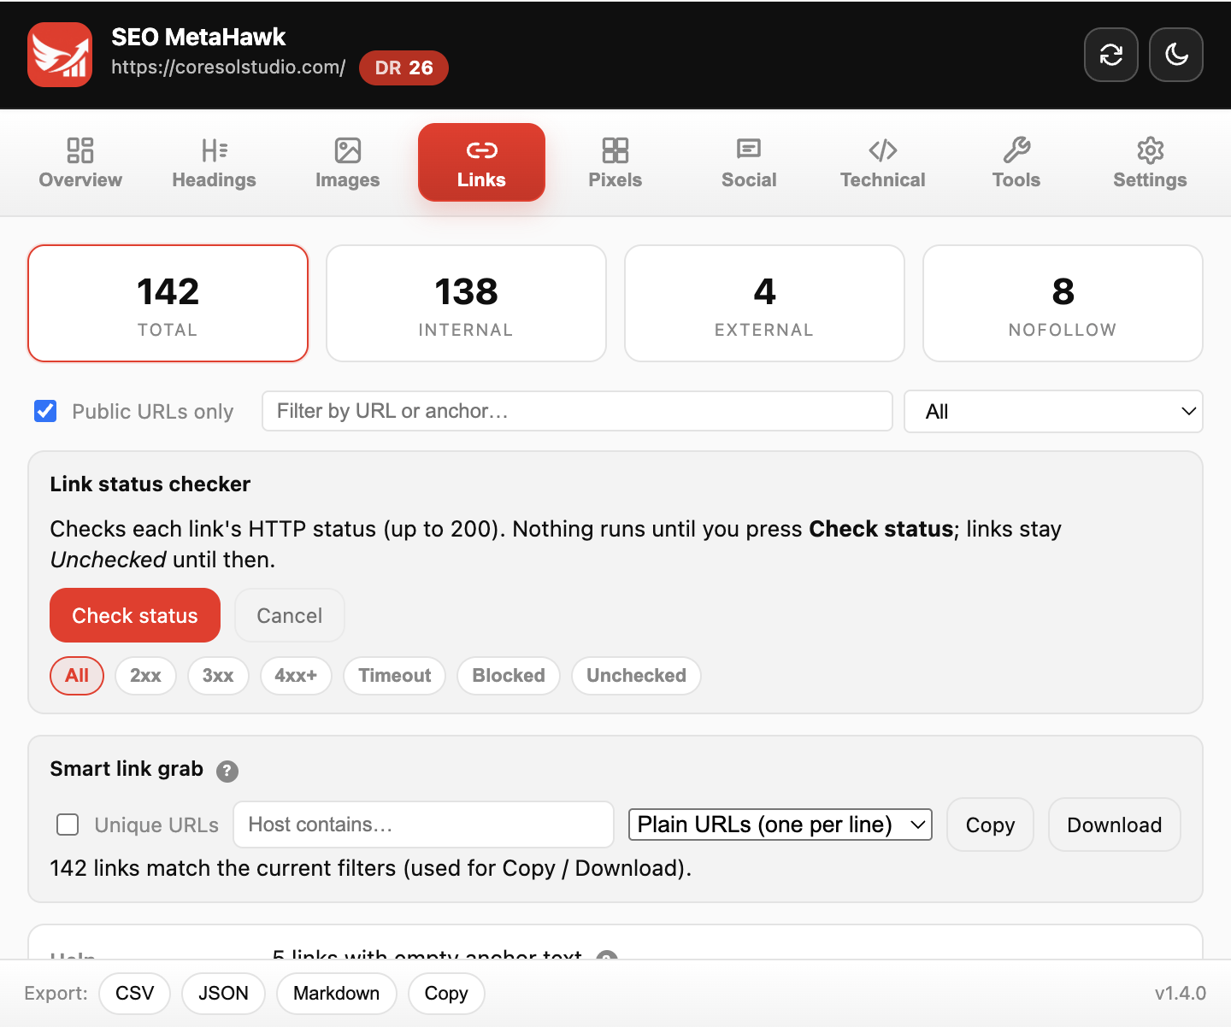Select the 138 Internal links card
The height and width of the screenshot is (1027, 1231).
click(x=466, y=303)
